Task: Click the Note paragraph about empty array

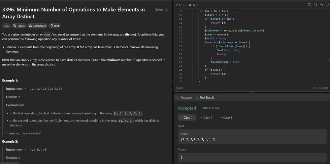Action: click(x=83, y=62)
